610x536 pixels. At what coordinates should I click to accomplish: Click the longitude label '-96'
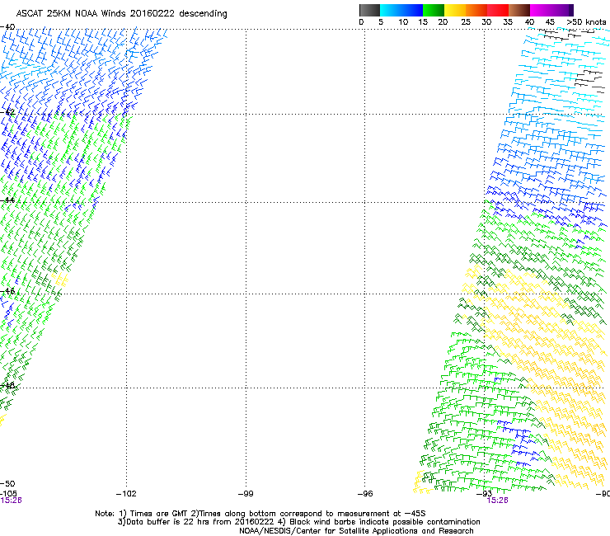point(365,494)
